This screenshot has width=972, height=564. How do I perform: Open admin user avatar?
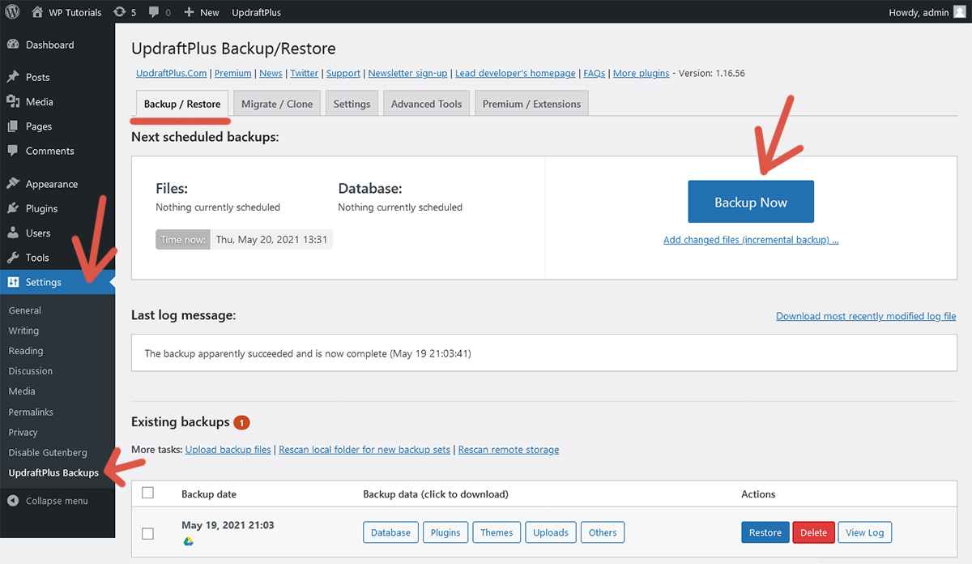pos(958,12)
